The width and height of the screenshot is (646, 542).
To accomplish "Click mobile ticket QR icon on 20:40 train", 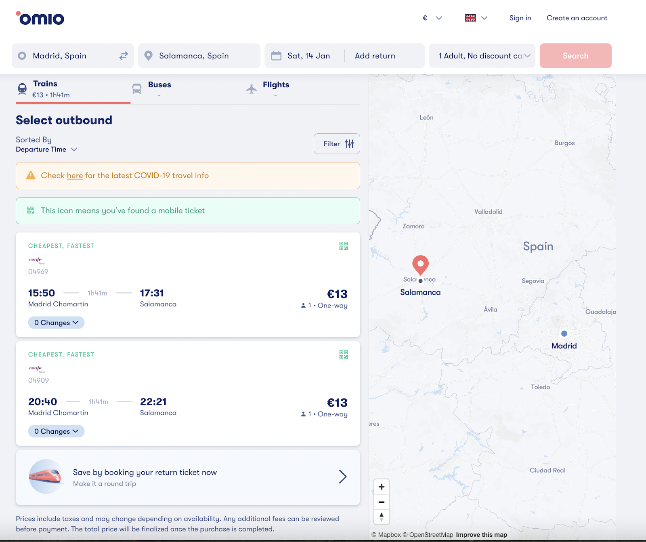I will [344, 354].
